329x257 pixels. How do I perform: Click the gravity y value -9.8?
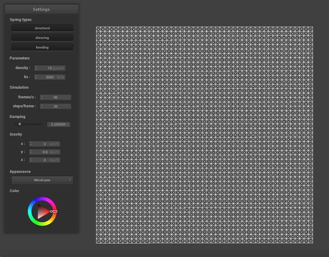coord(45,152)
